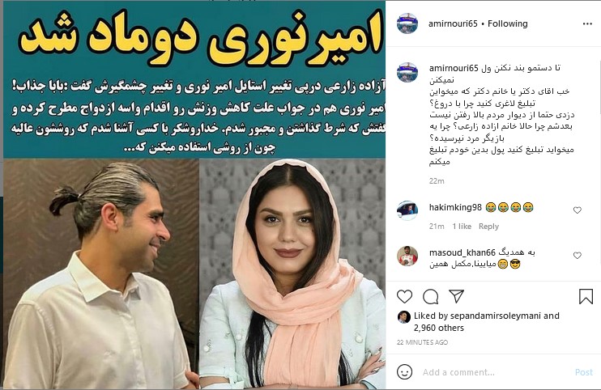Screen dimensions: 601x390
Task: Open amirnouri65 profile from the header
Action: pyautogui.click(x=453, y=23)
